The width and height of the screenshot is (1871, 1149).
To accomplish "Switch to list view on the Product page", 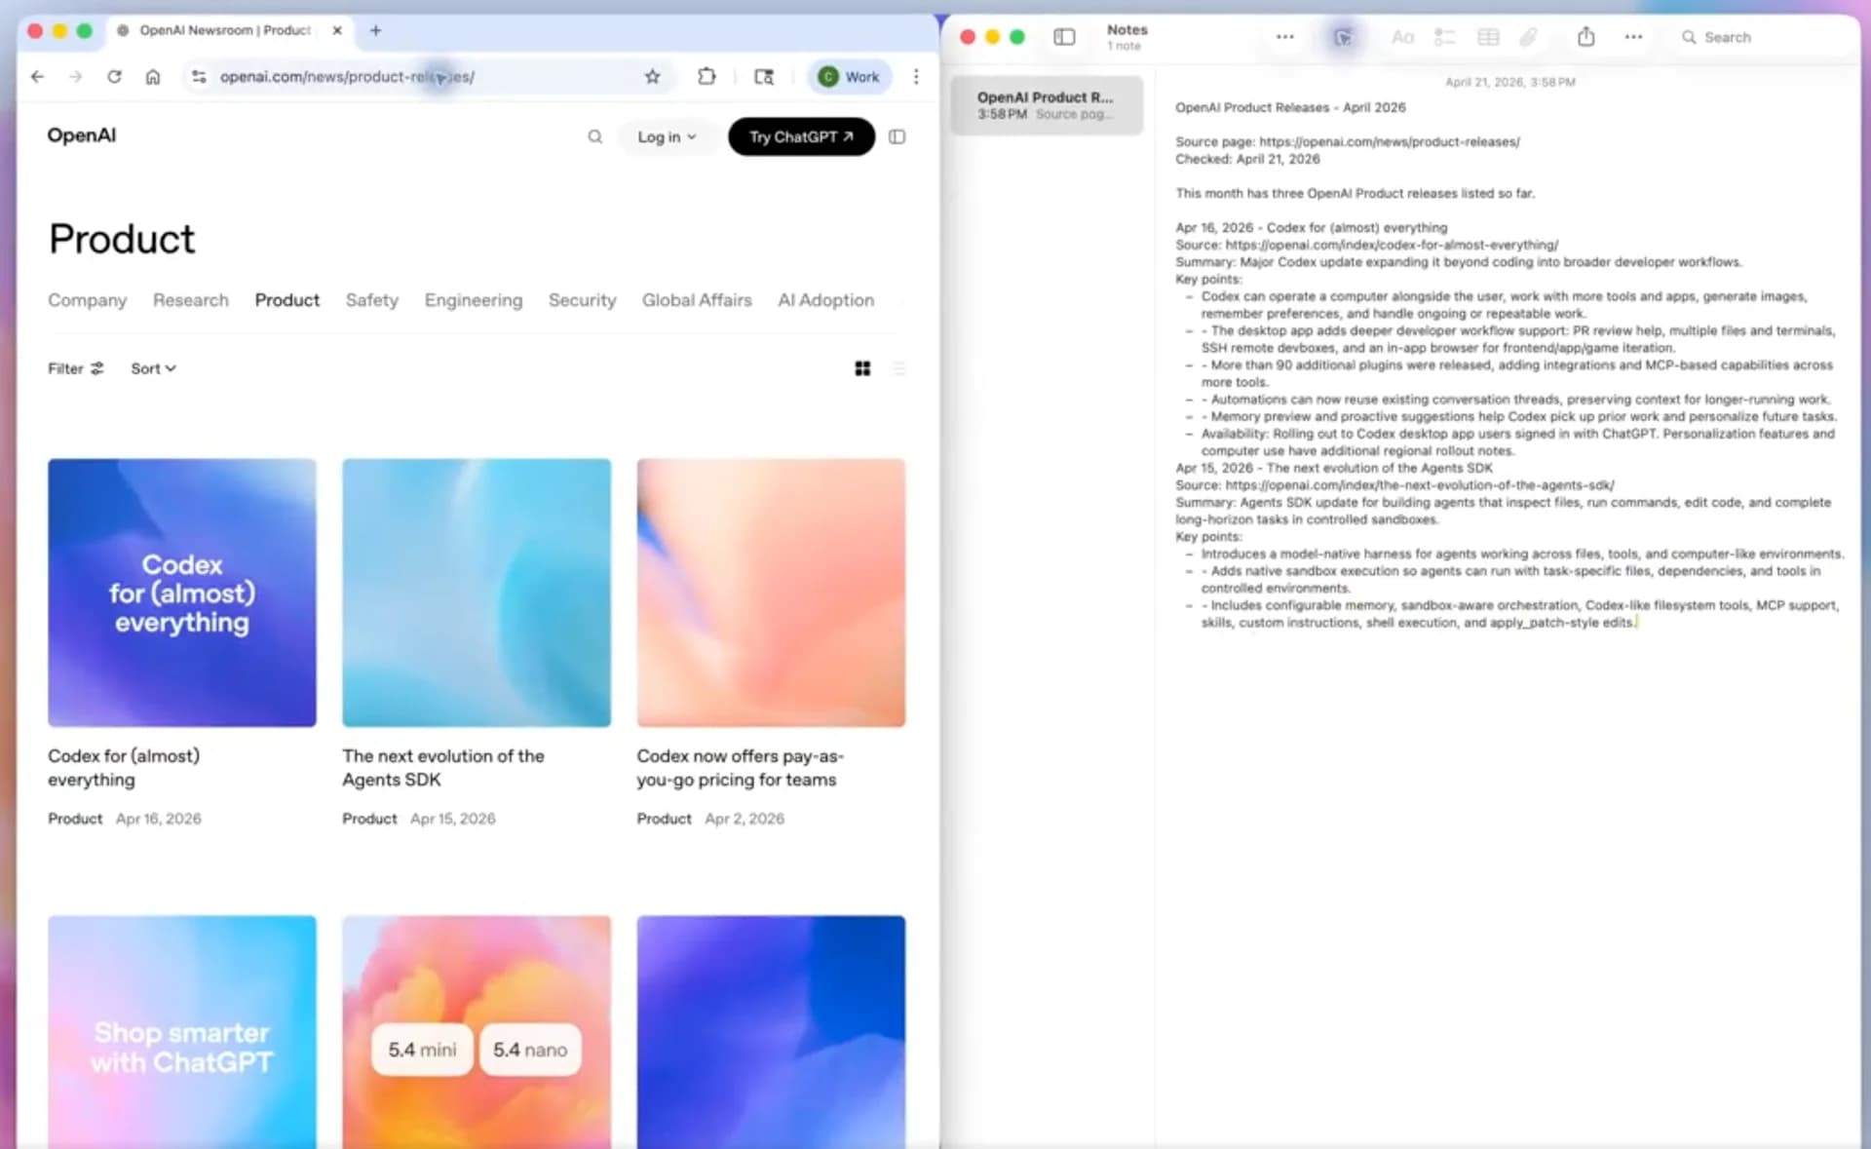I will tap(898, 368).
